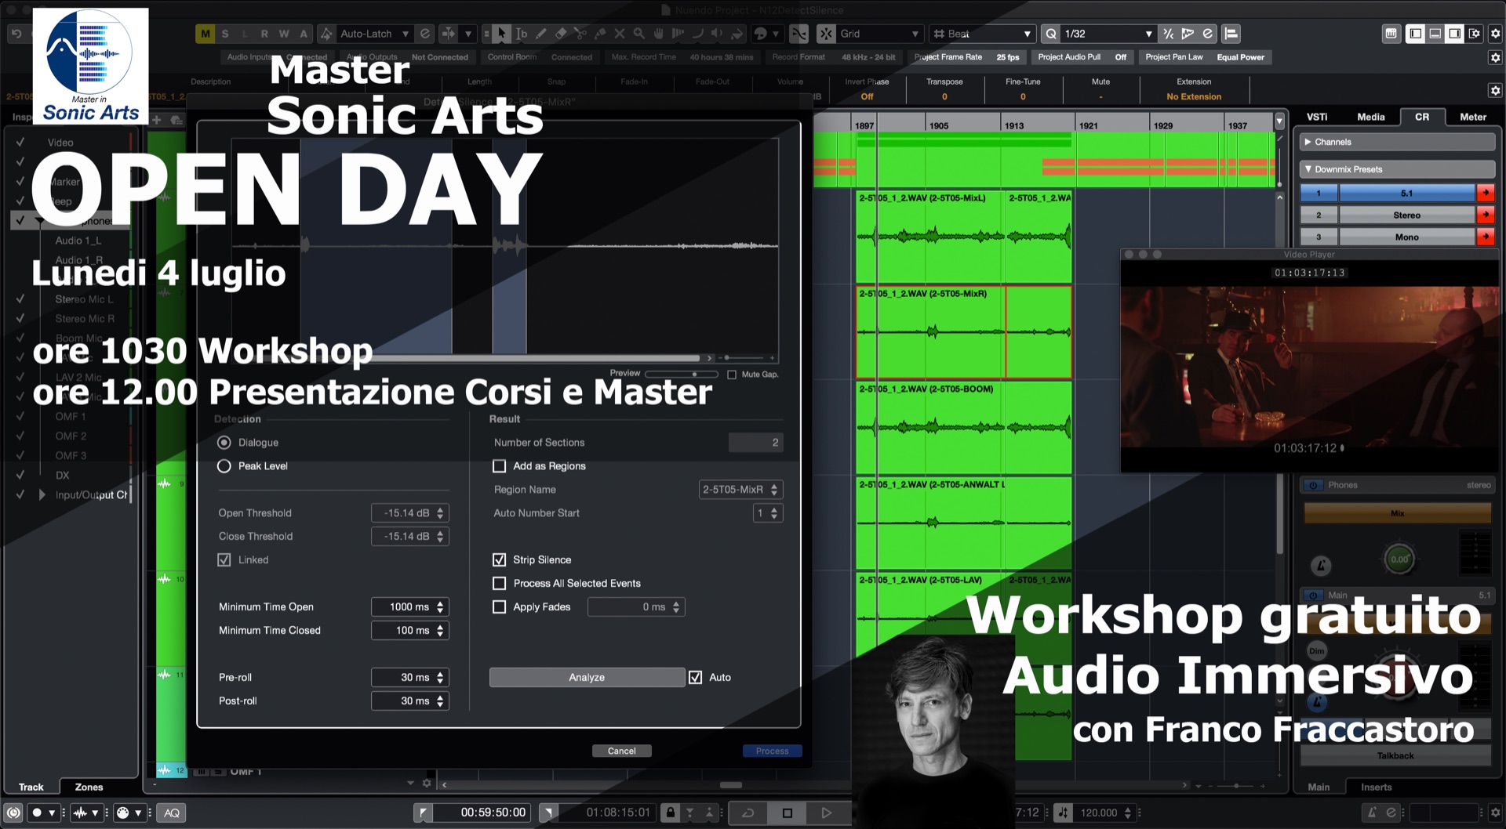The width and height of the screenshot is (1506, 829).
Task: Open the window layout setup icon
Action: tap(1475, 34)
